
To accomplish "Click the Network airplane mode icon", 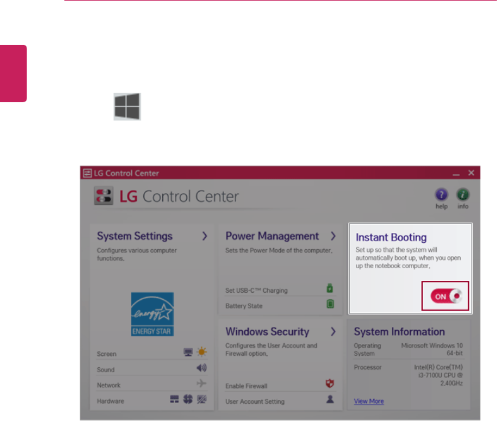I will click(x=201, y=383).
